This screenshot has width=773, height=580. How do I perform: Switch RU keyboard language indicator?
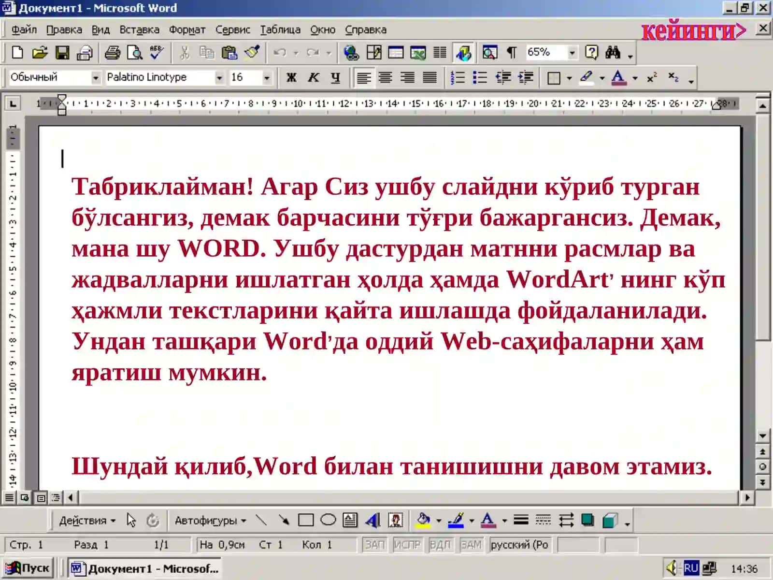(691, 568)
